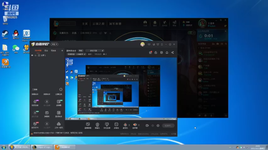Image resolution: width=268 pixels, height=150 pixels.
Task: Open 云顶之弈 tab in League client
Action: click(x=98, y=24)
